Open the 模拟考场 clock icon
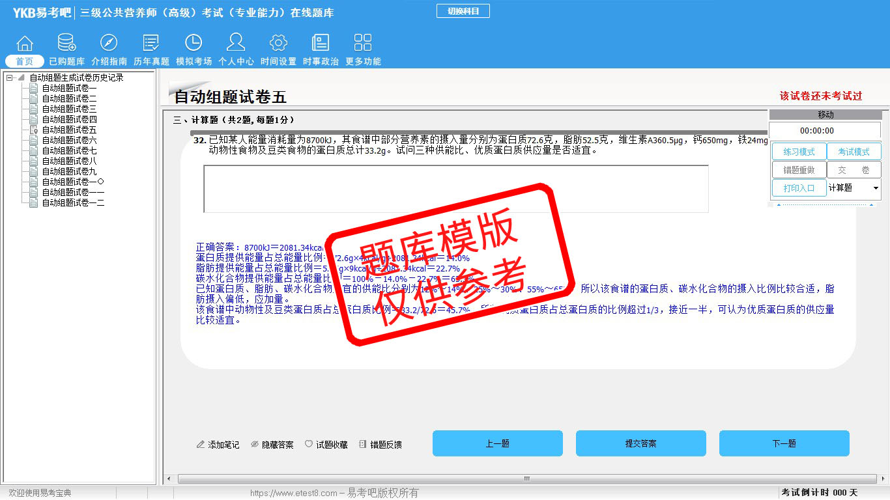This screenshot has width=890, height=500. 194,44
